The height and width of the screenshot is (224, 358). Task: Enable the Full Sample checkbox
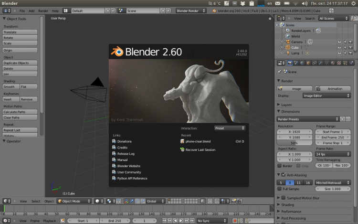click(280, 189)
